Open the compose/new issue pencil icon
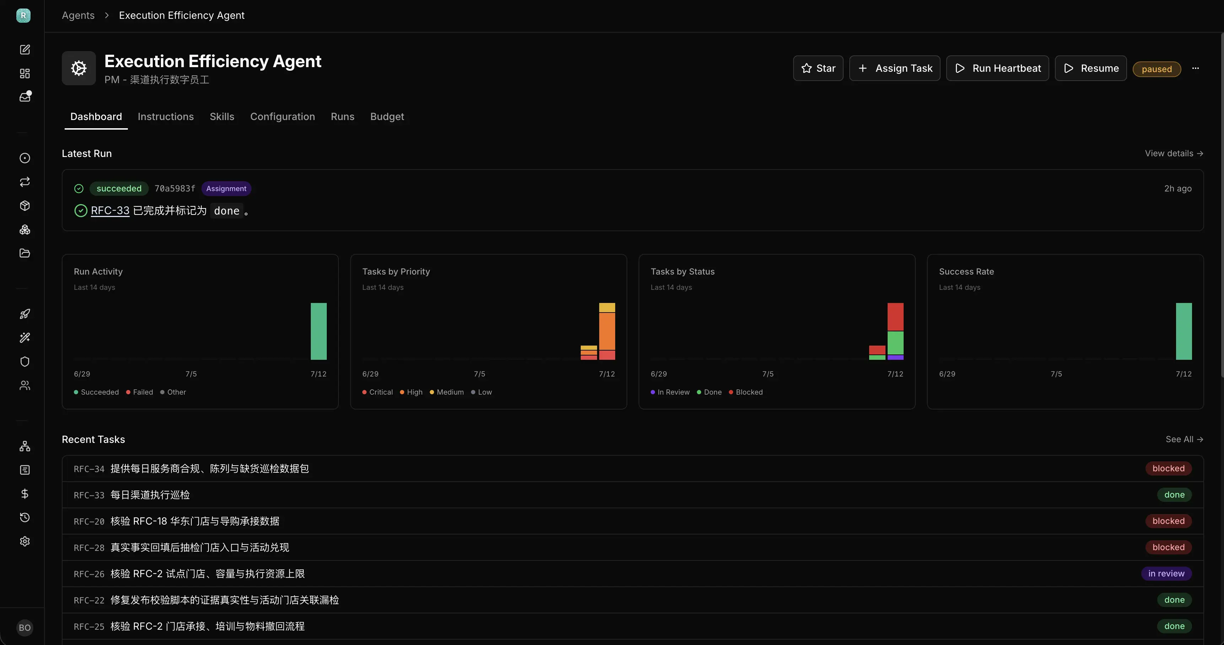 point(25,49)
